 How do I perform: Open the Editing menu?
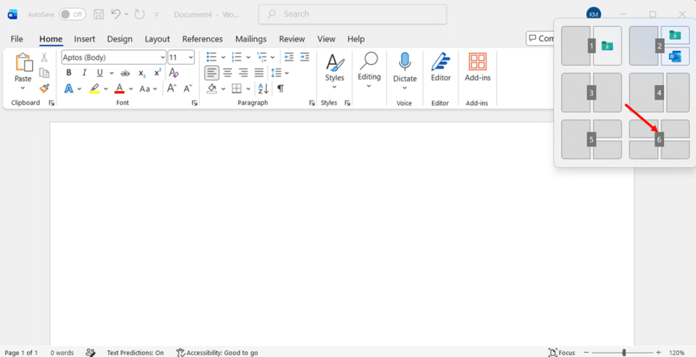point(369,70)
